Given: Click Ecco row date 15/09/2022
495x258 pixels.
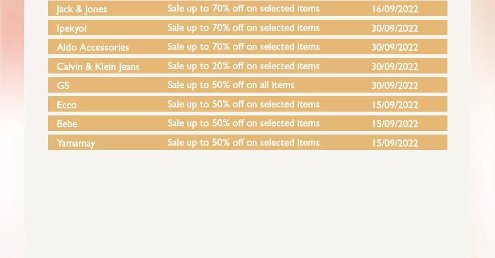Looking at the screenshot, I should click(x=395, y=105).
